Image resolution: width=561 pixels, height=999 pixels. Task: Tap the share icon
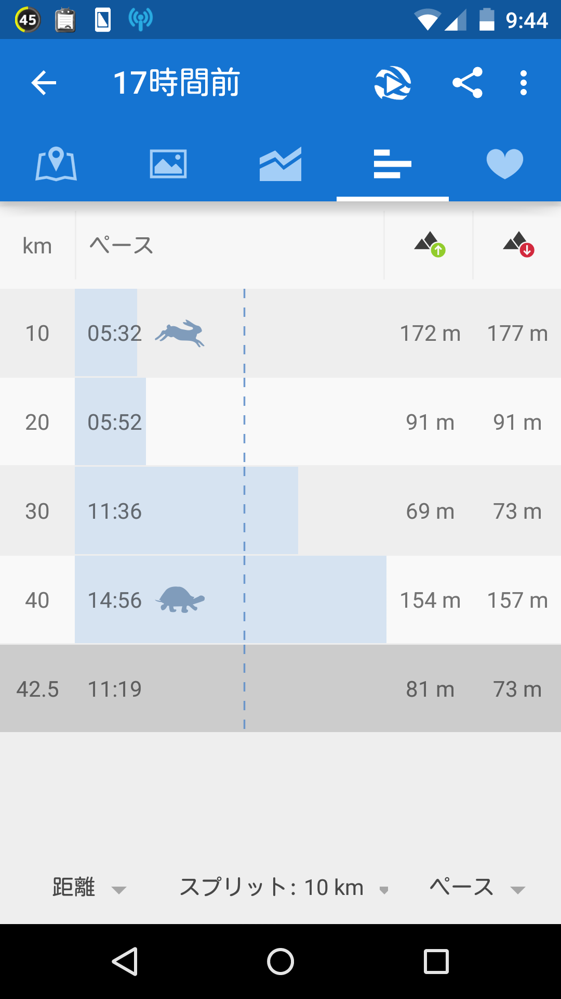pyautogui.click(x=468, y=83)
